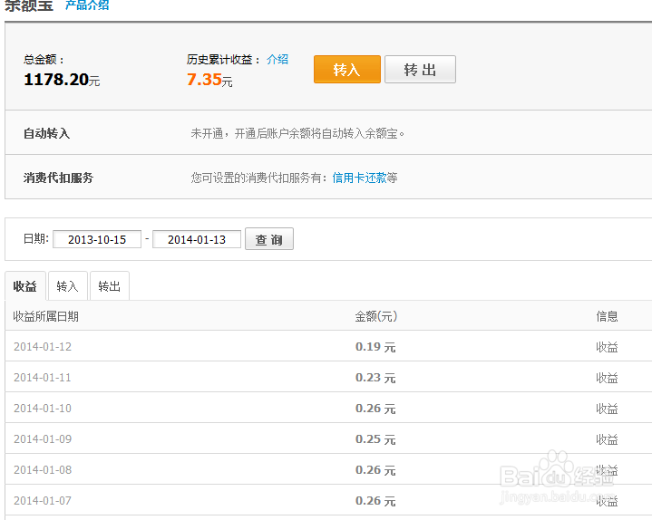Select the 2014-01-10 date cell
Screen dimensions: 652x520
43,408
